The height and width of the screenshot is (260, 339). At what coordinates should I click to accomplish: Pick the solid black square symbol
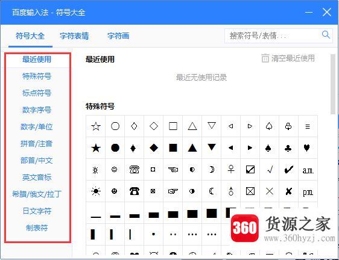pos(173,148)
